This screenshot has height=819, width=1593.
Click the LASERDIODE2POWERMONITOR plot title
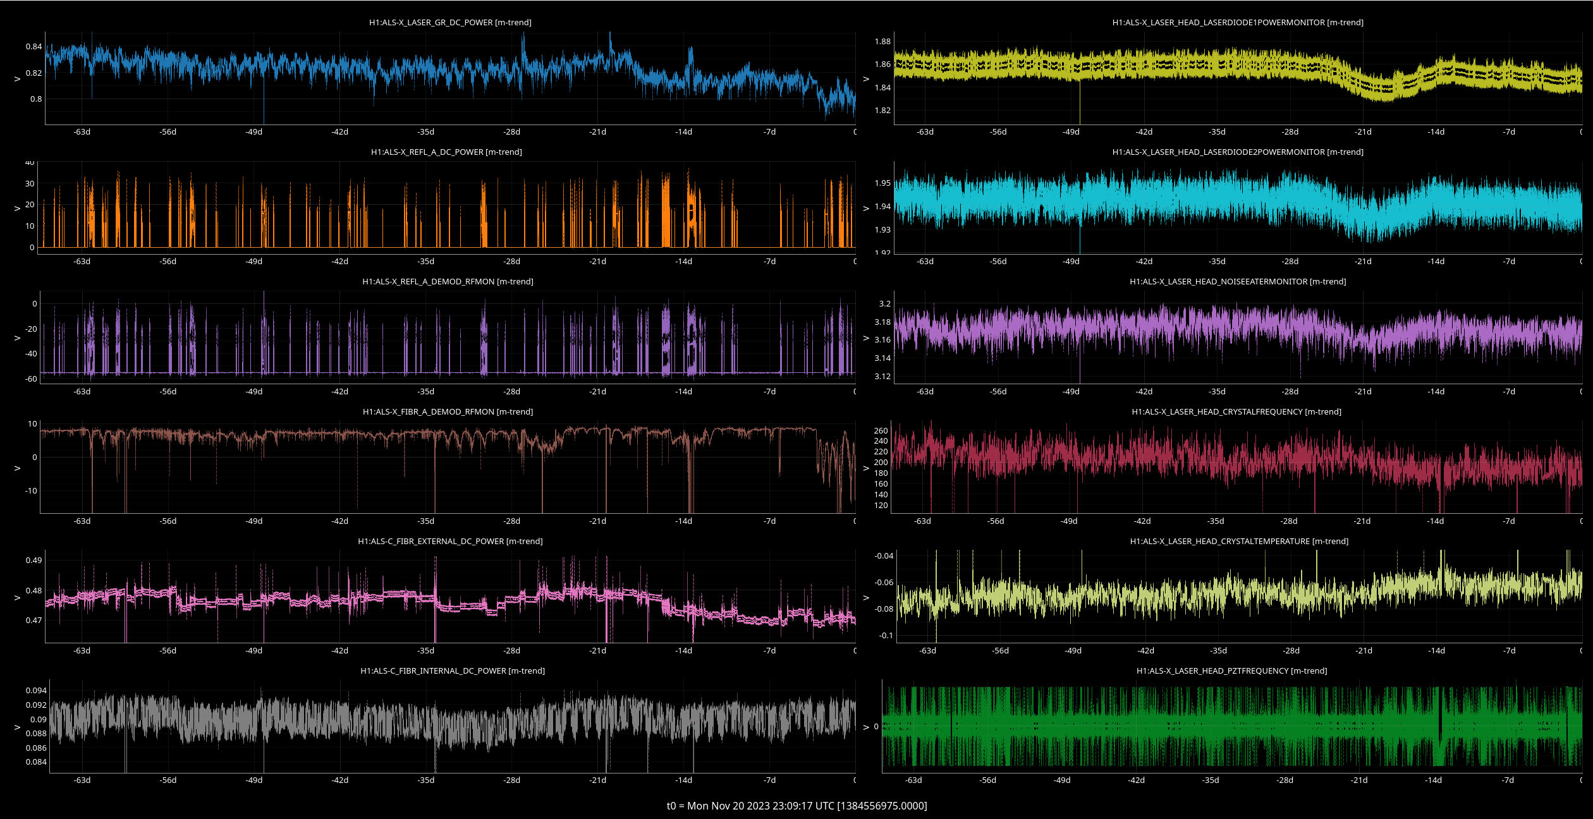coord(1238,152)
